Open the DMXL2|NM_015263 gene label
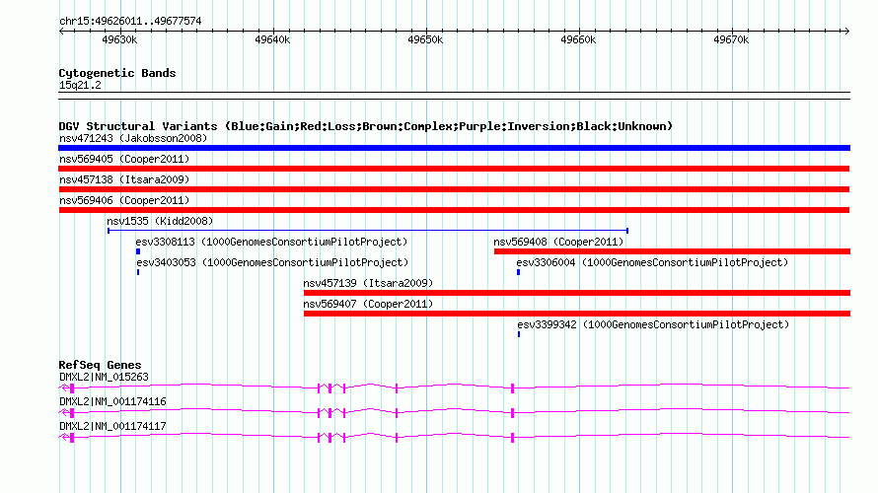Screen dimensions: 878x493 105,377
